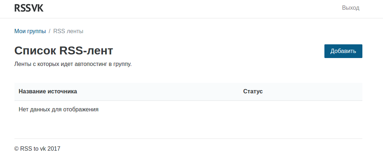Click the word группу ending the description

tap(122, 65)
